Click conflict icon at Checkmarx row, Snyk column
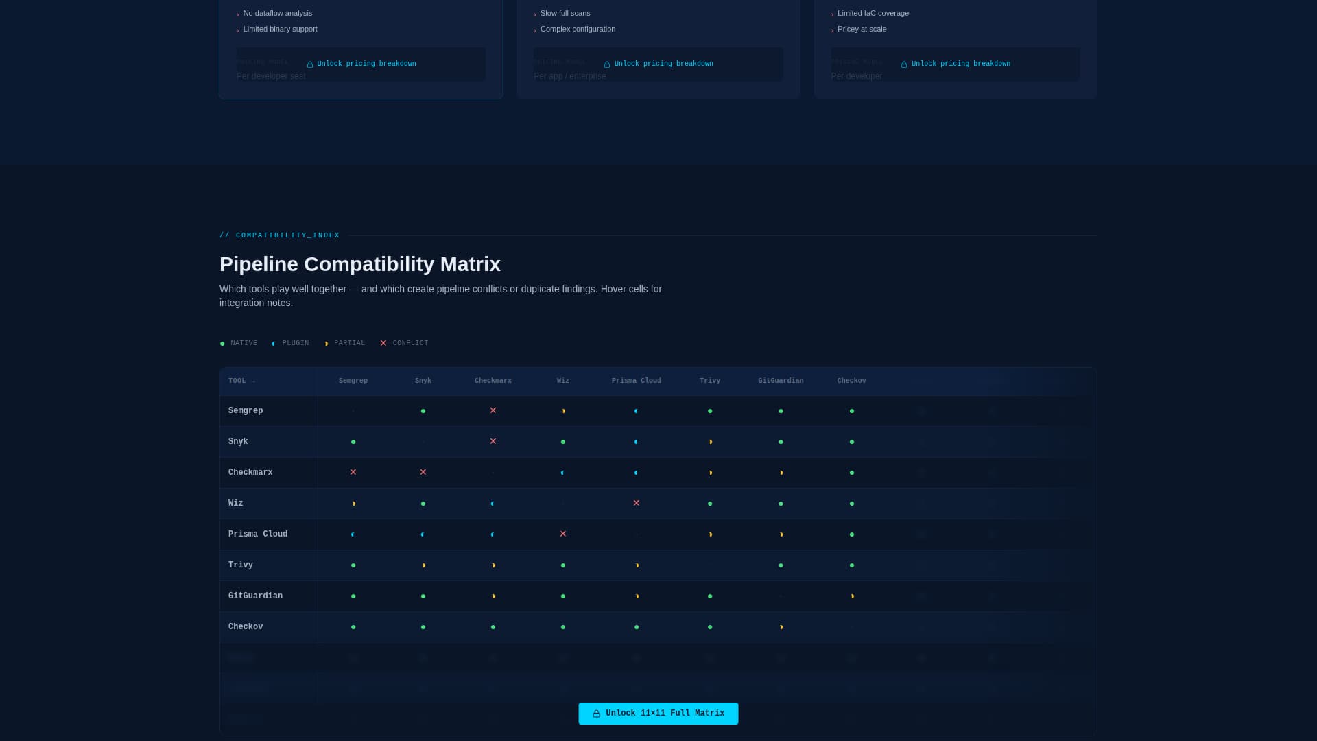1317x741 pixels. point(423,472)
